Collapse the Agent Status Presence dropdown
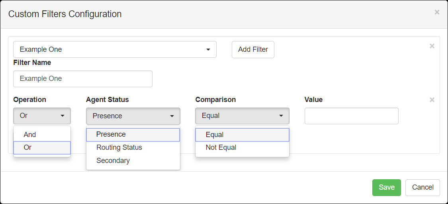This screenshot has height=204, width=448. pyautogui.click(x=133, y=116)
